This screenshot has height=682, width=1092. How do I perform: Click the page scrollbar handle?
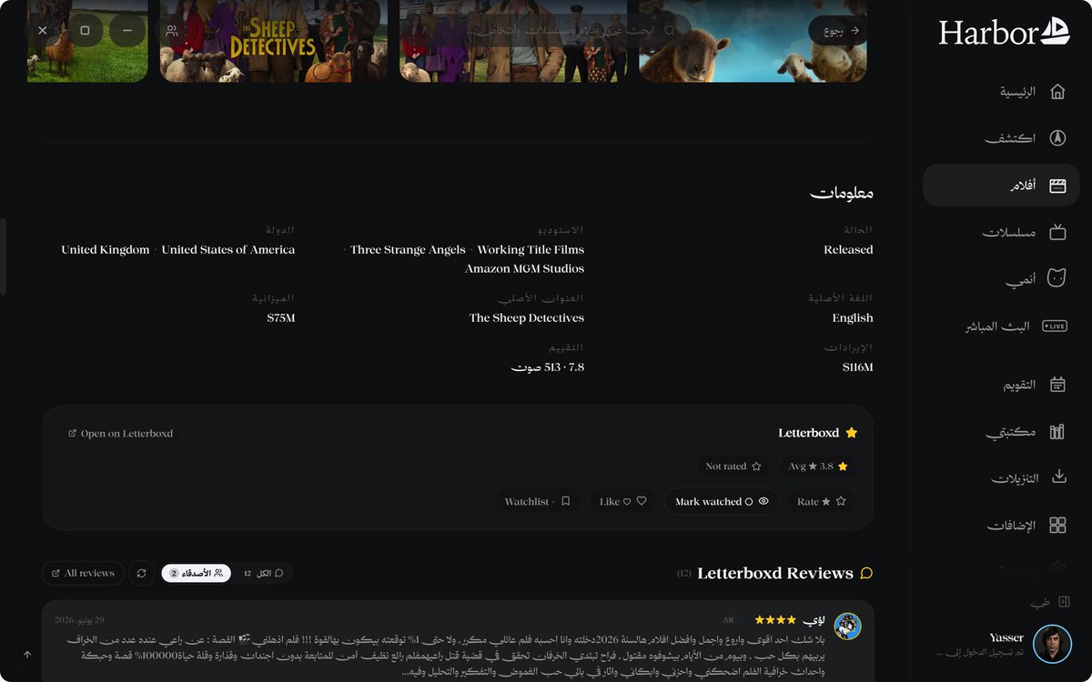pyautogui.click(x=3, y=257)
